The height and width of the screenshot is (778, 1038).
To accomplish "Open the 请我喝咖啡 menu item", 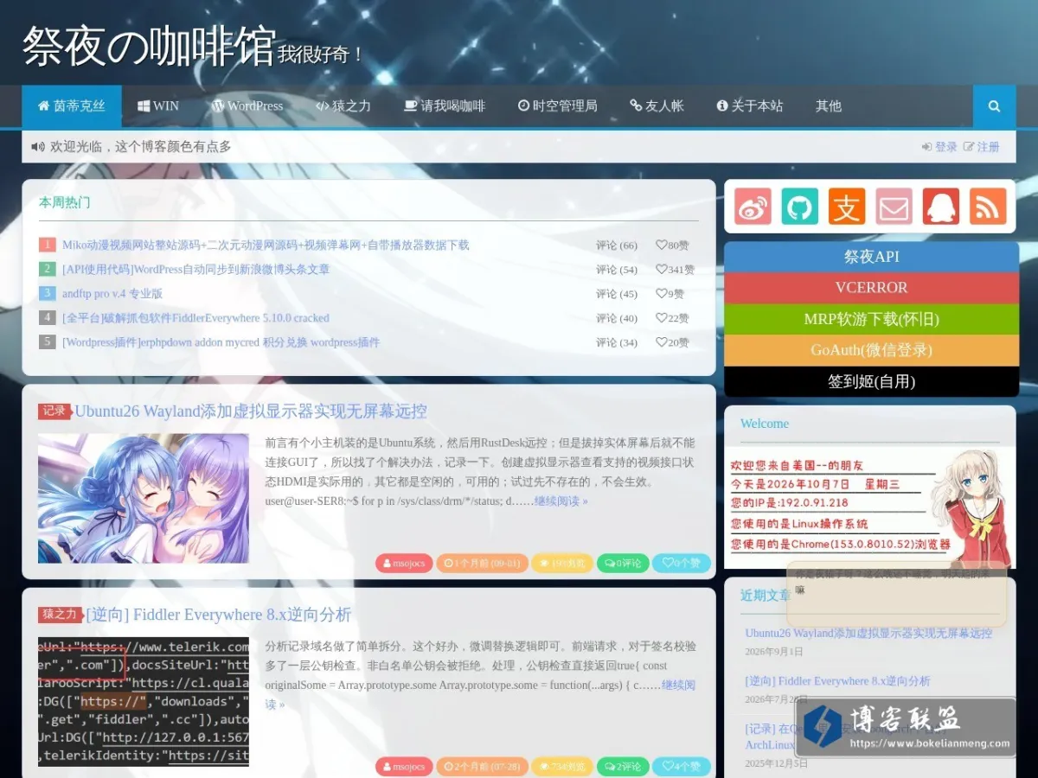I will click(445, 106).
